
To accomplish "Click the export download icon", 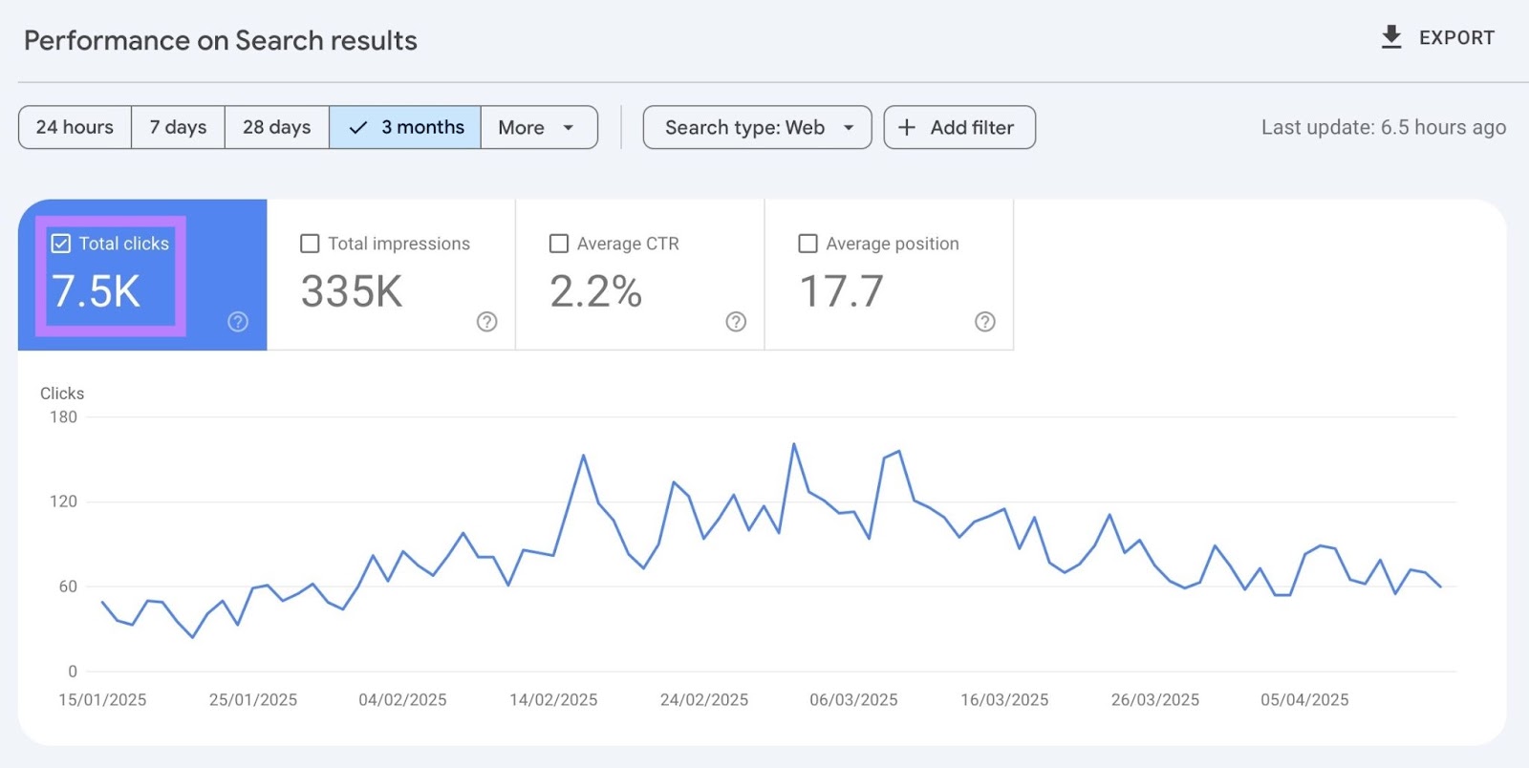I will pos(1391,37).
